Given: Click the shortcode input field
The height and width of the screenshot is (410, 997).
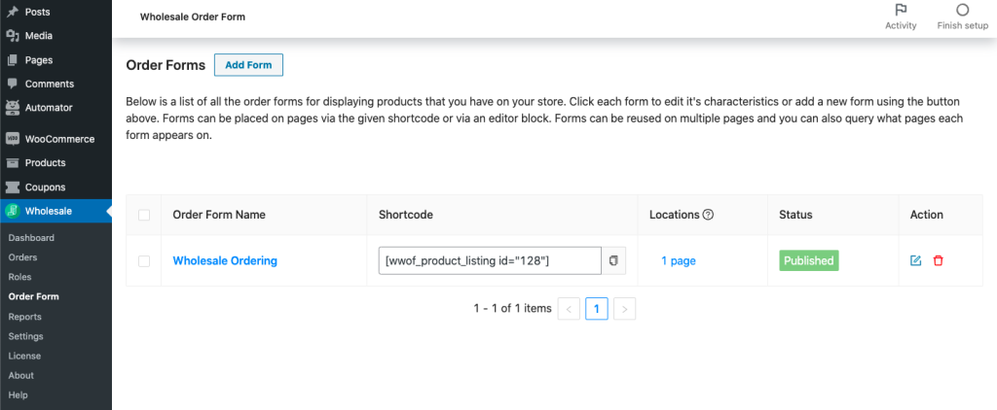Looking at the screenshot, I should click(490, 260).
